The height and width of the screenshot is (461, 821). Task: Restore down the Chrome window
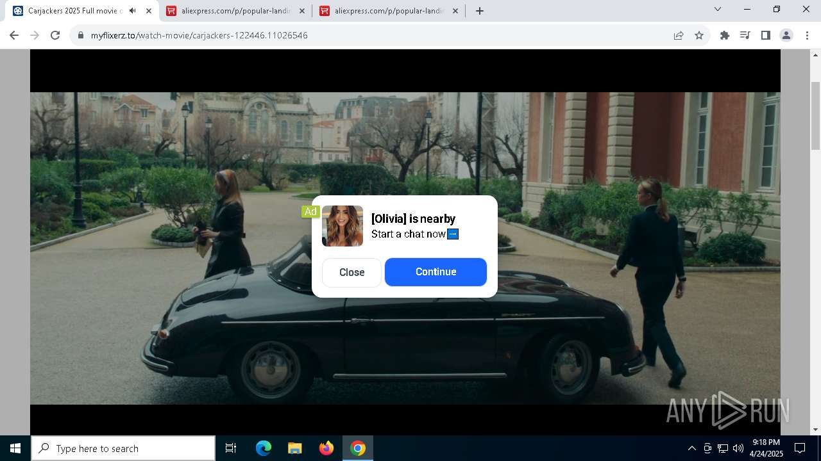777,10
